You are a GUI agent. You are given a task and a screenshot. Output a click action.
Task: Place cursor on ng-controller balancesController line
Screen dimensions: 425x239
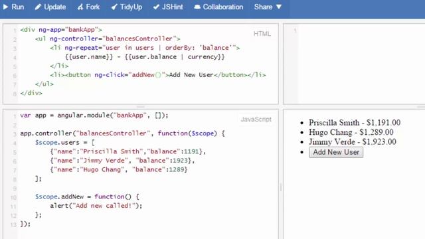pos(108,39)
